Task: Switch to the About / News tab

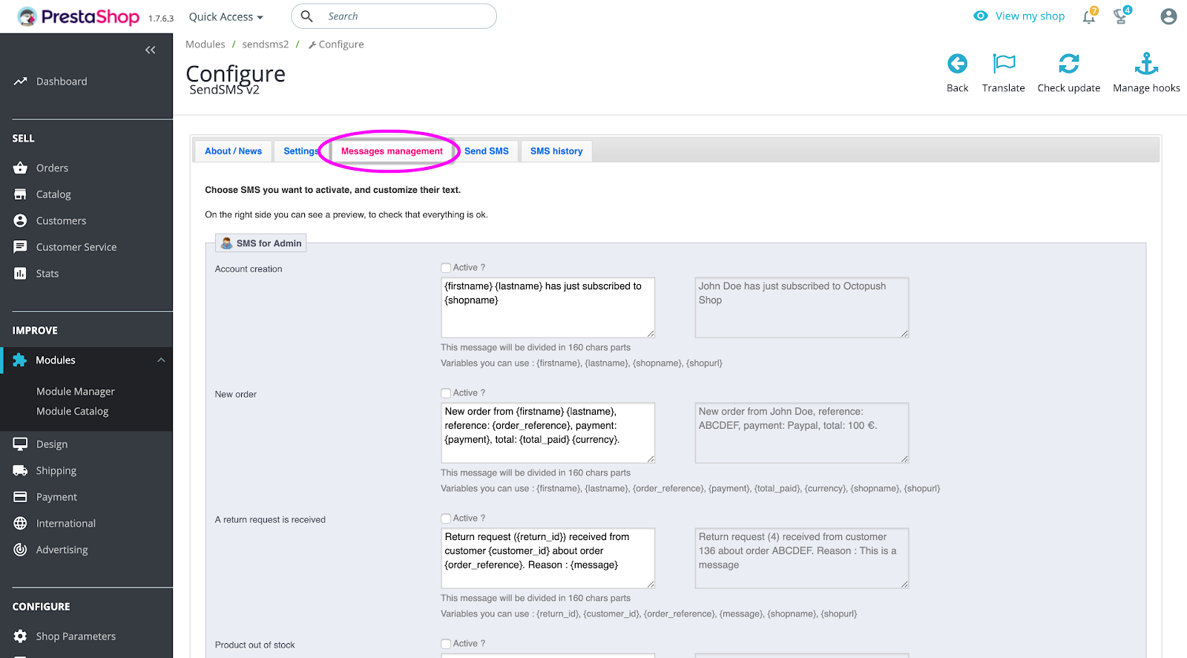Action: click(233, 151)
